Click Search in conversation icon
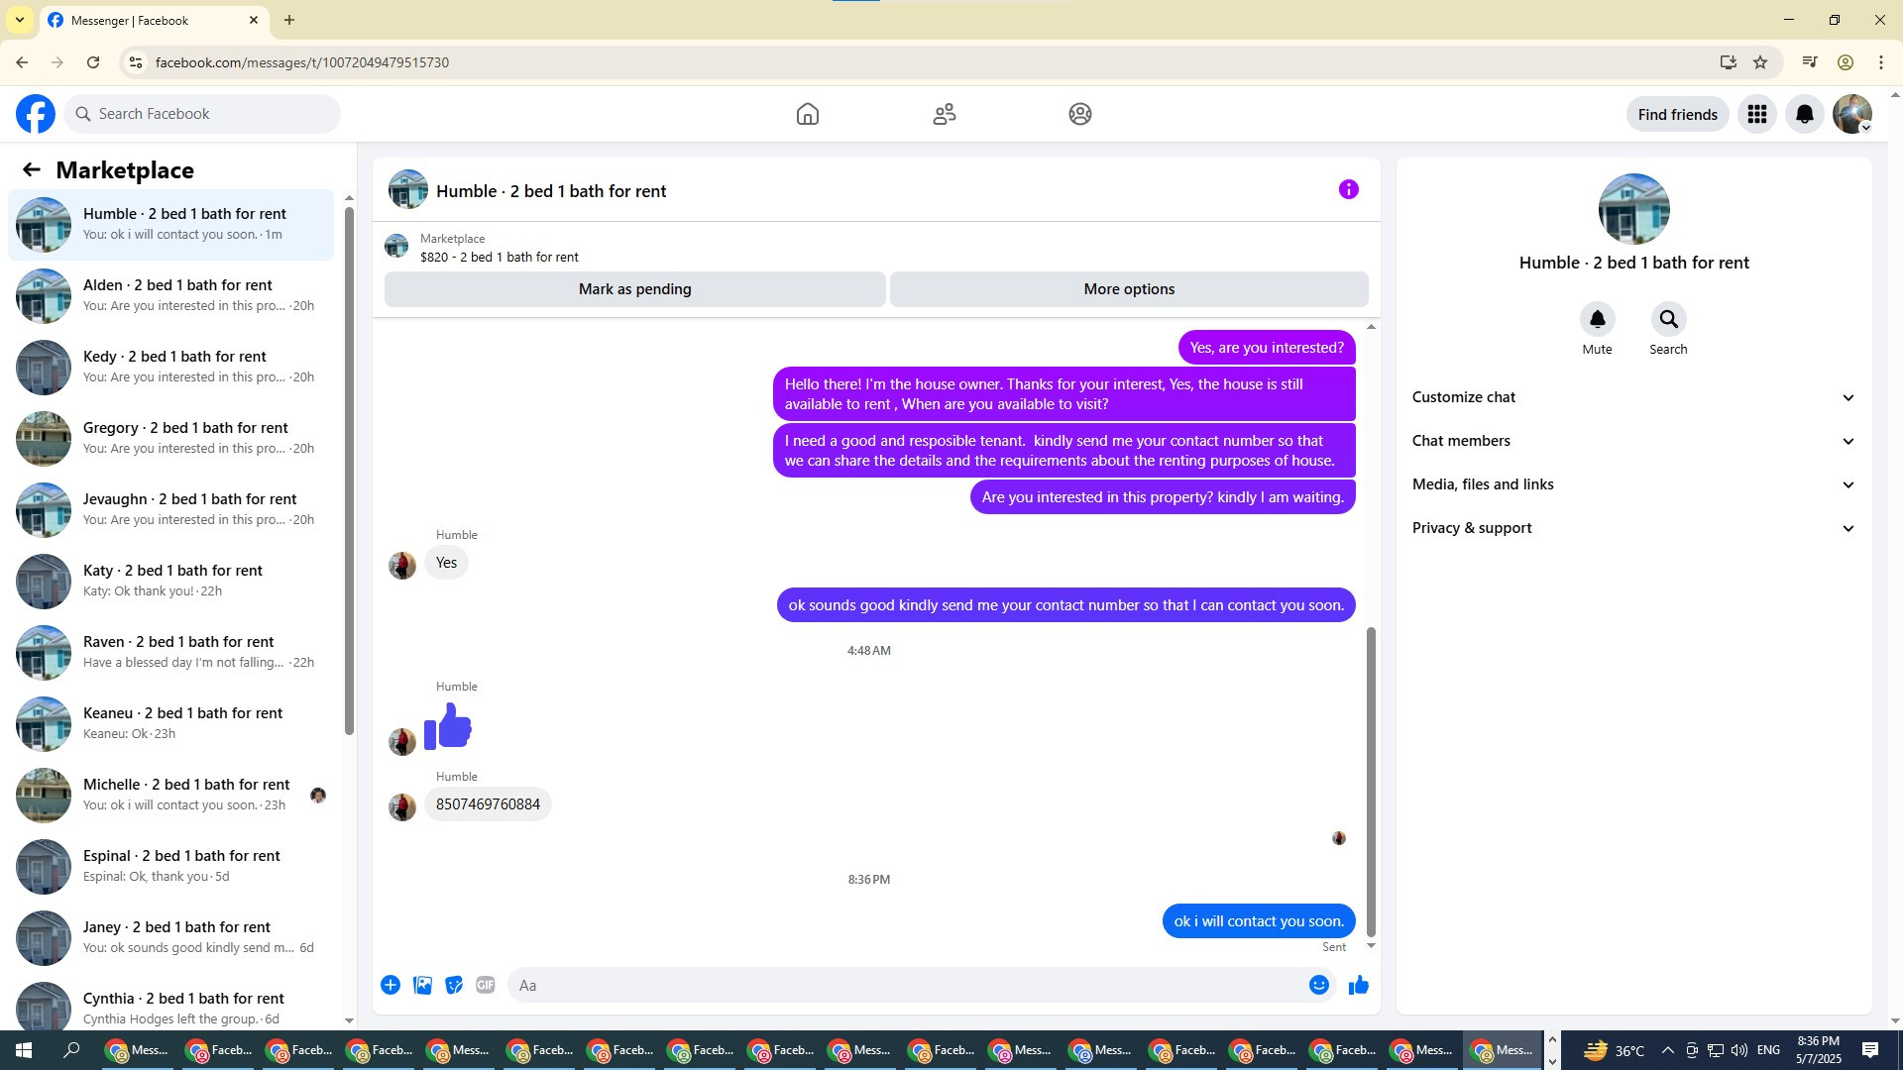The width and height of the screenshot is (1903, 1070). [x=1668, y=319]
